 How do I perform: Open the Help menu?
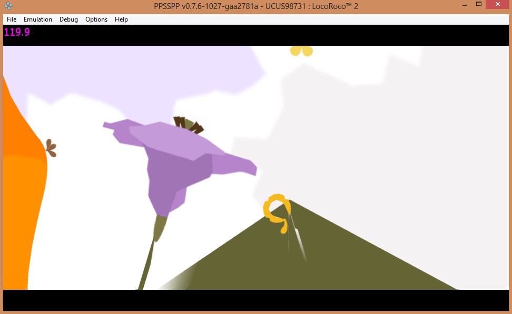coord(121,19)
